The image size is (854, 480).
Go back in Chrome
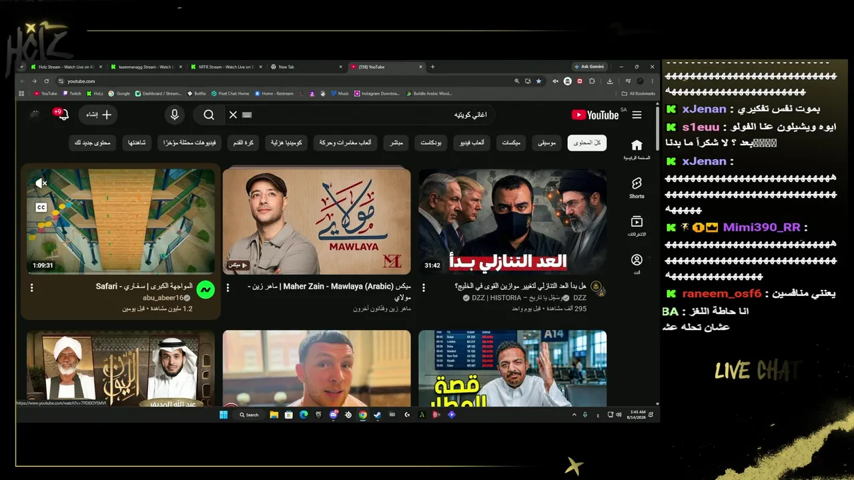(22, 81)
